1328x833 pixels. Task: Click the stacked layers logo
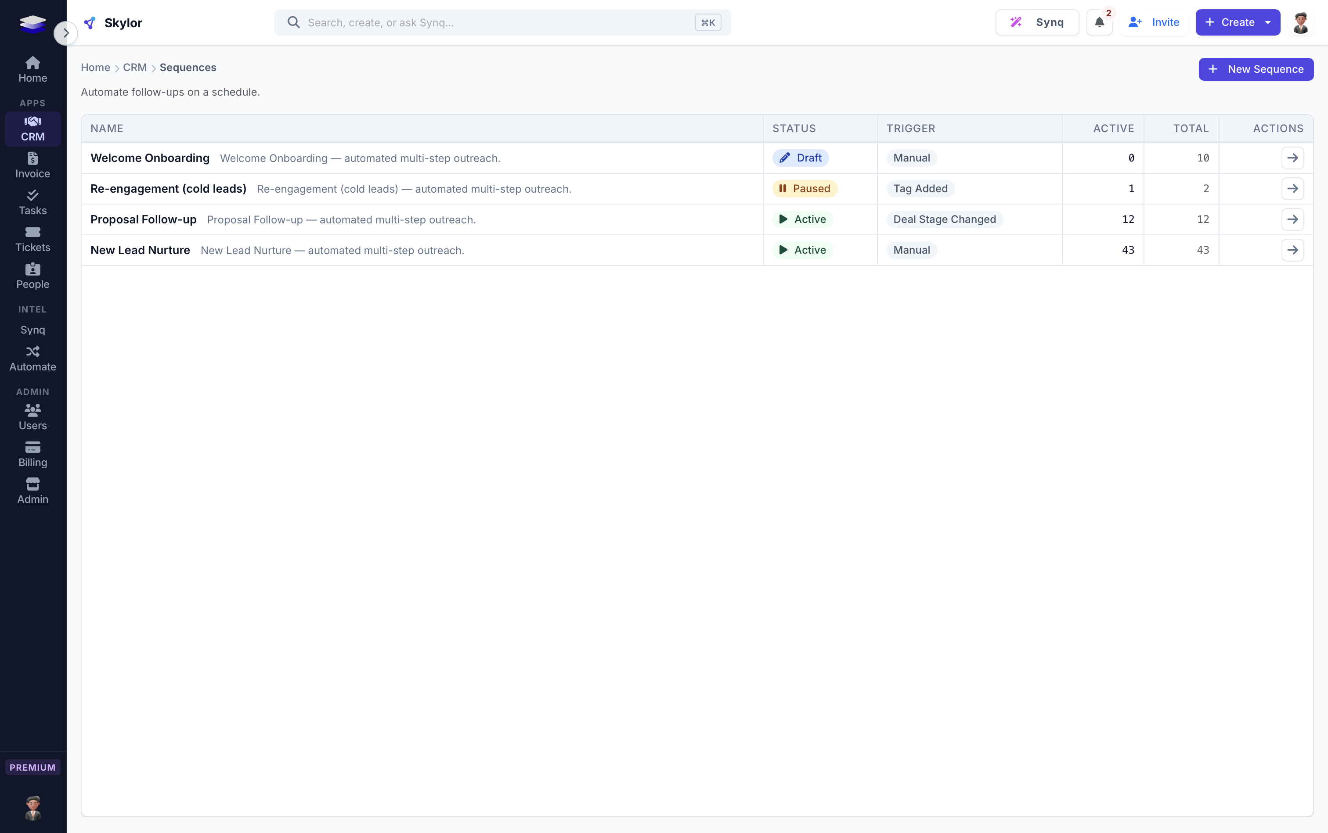click(32, 24)
